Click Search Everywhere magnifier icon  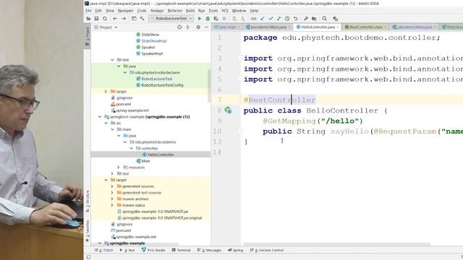325,19
